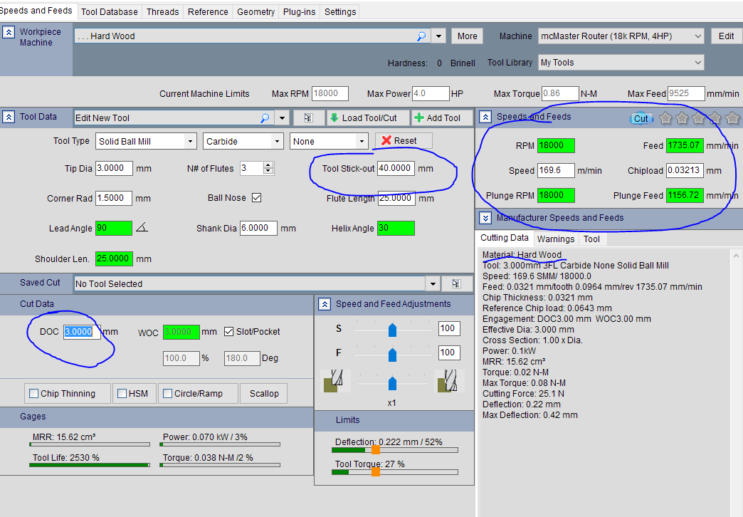
Task: Enable the Chip Thinning checkbox
Action: [34, 394]
